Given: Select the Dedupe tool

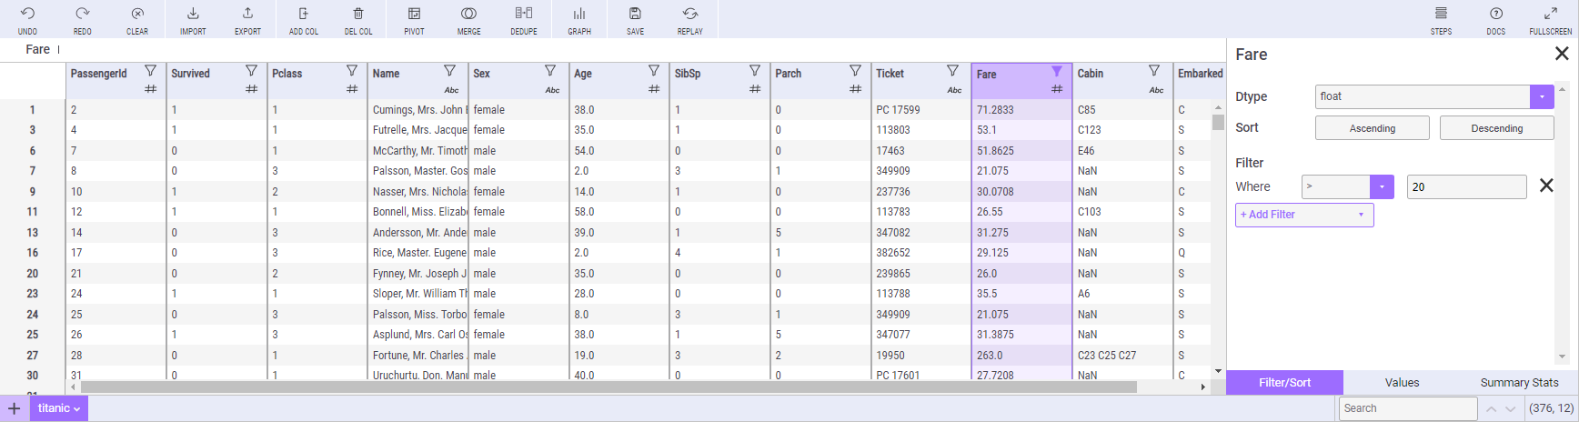Looking at the screenshot, I should (x=524, y=19).
